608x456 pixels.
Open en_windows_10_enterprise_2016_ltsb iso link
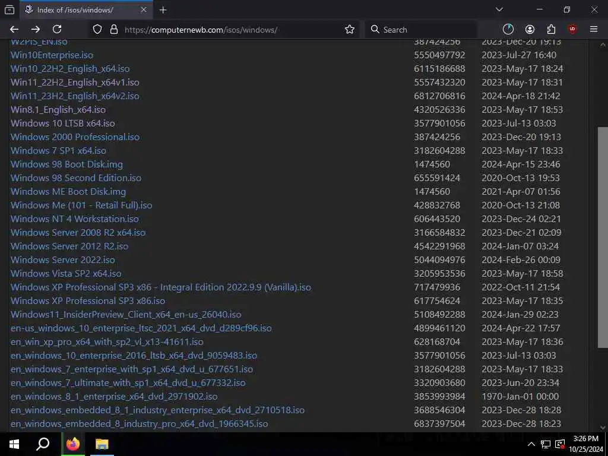(134, 356)
